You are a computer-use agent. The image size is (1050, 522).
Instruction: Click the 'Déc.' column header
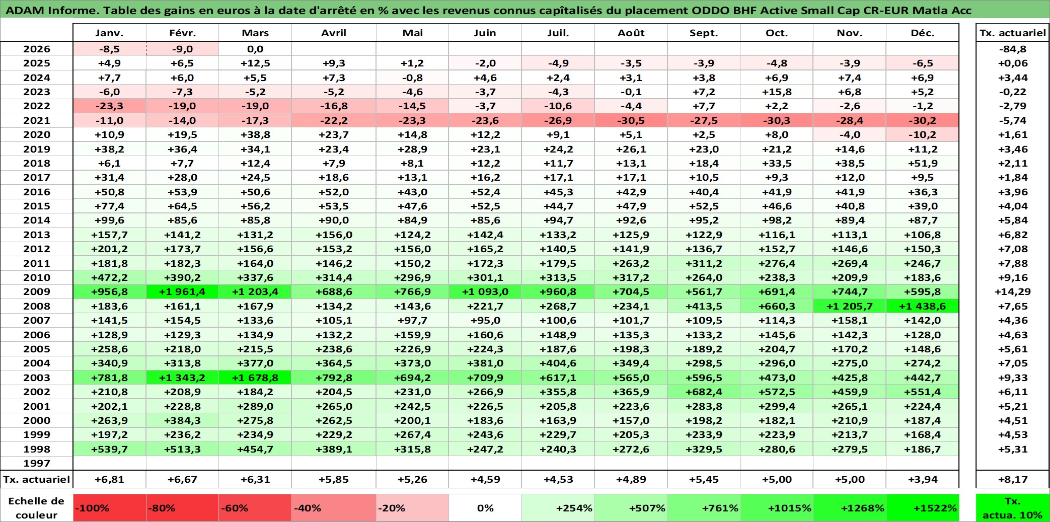[x=923, y=33]
